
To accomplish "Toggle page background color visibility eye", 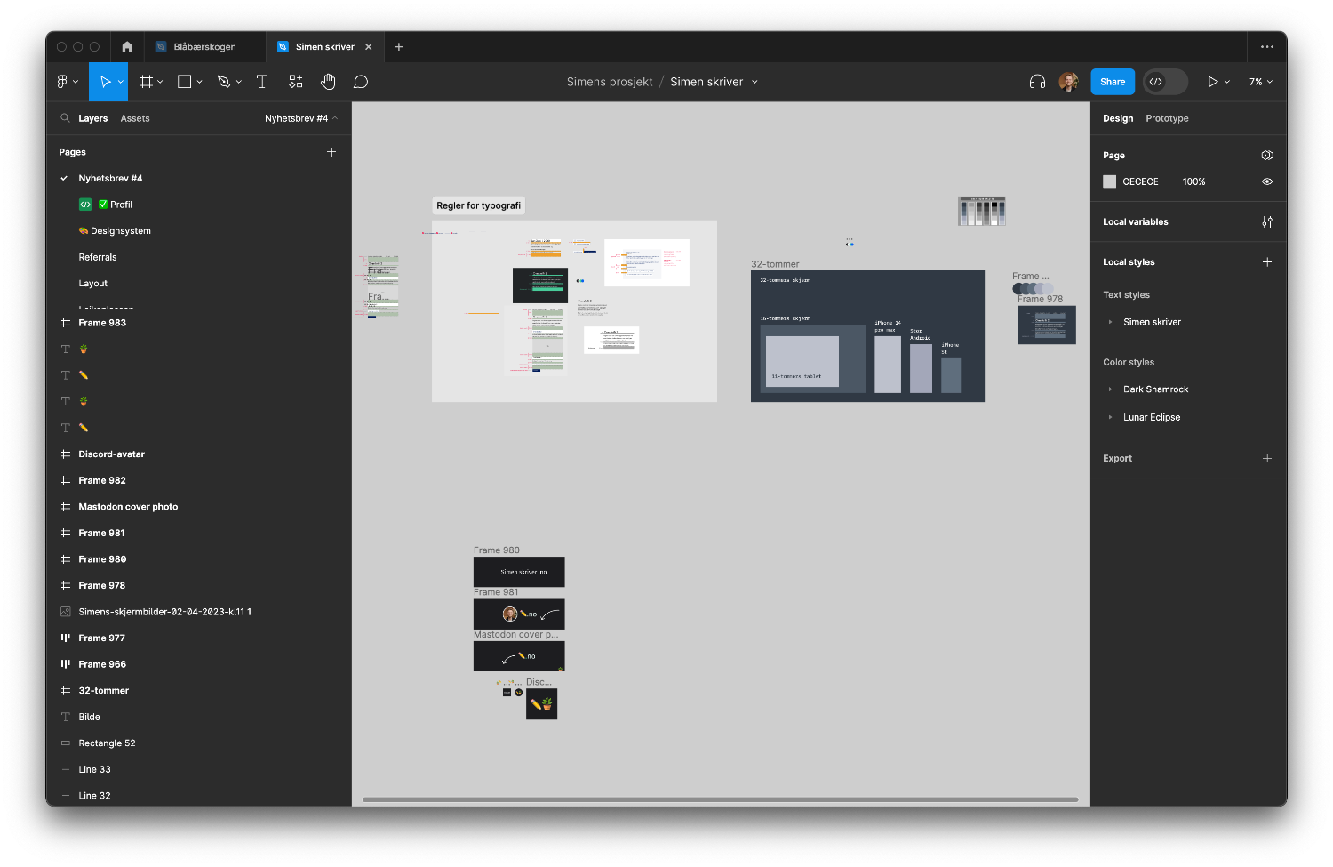I will pyautogui.click(x=1267, y=181).
